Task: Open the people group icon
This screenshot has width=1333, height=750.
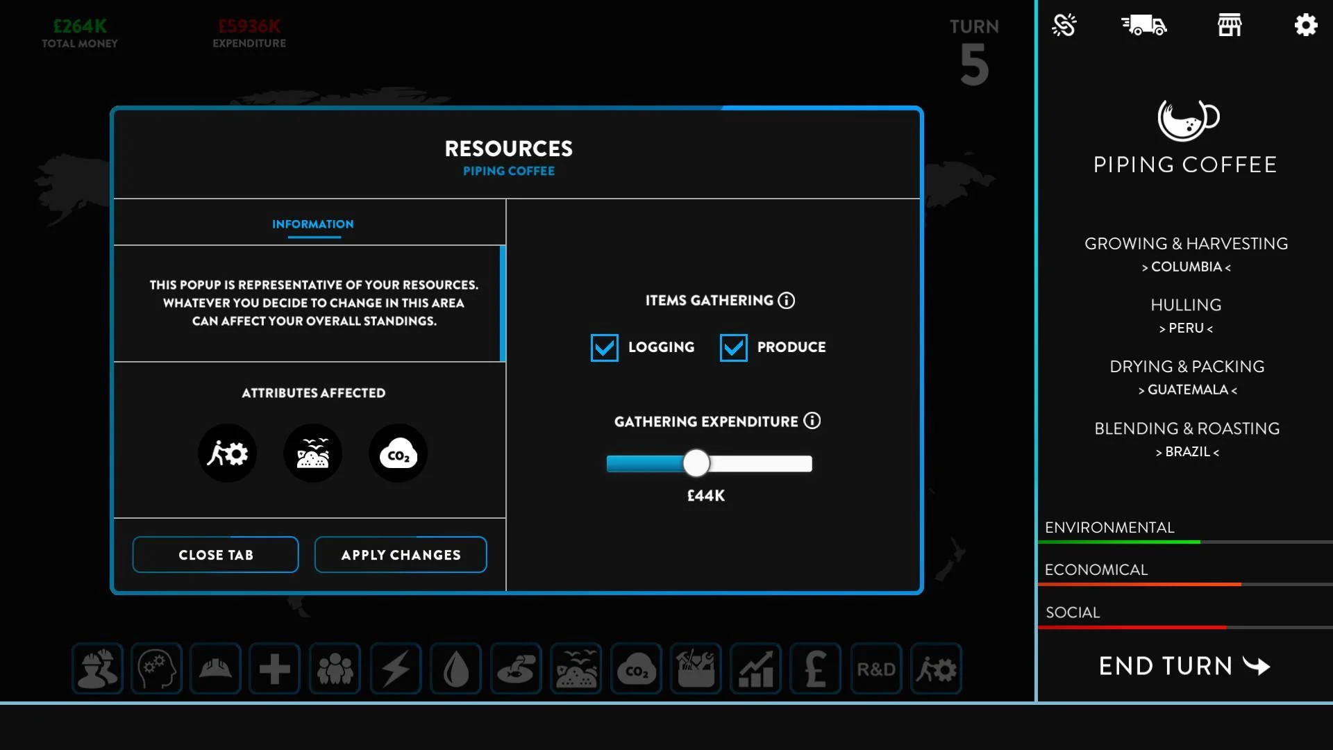Action: 335,669
